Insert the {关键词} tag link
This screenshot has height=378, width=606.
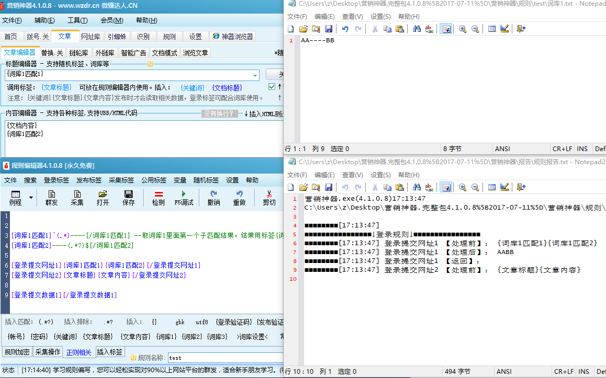192,88
